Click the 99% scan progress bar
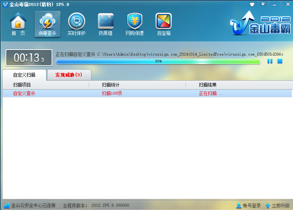This screenshot has width=293, height=210. point(158,61)
